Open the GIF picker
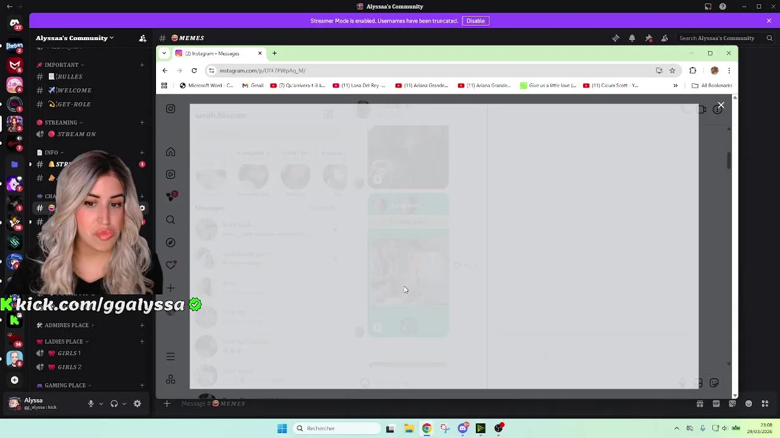 (716, 403)
